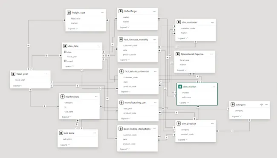This screenshot has width=277, height=158.
Task: Open the fact_actuals_estimates more options menu
Action: [x=155, y=71]
